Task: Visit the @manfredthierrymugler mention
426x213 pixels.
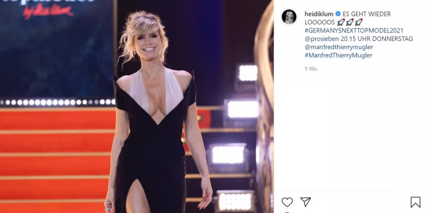Action: [339, 47]
